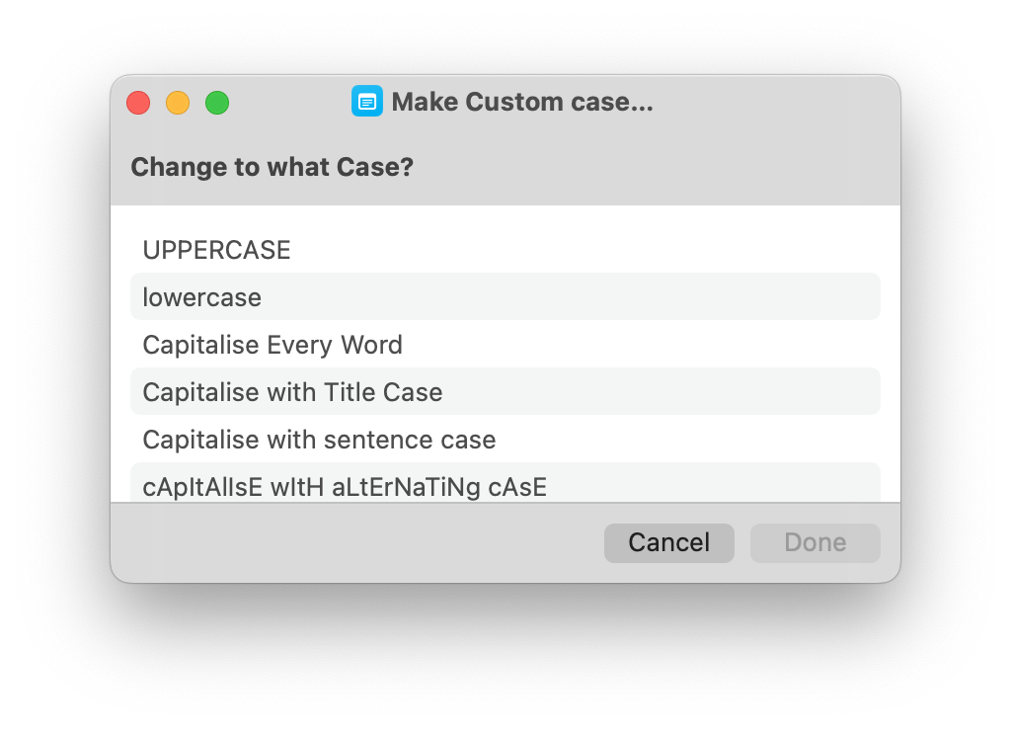
Task: Click the Shortcuts app icon in title bar
Action: [367, 102]
